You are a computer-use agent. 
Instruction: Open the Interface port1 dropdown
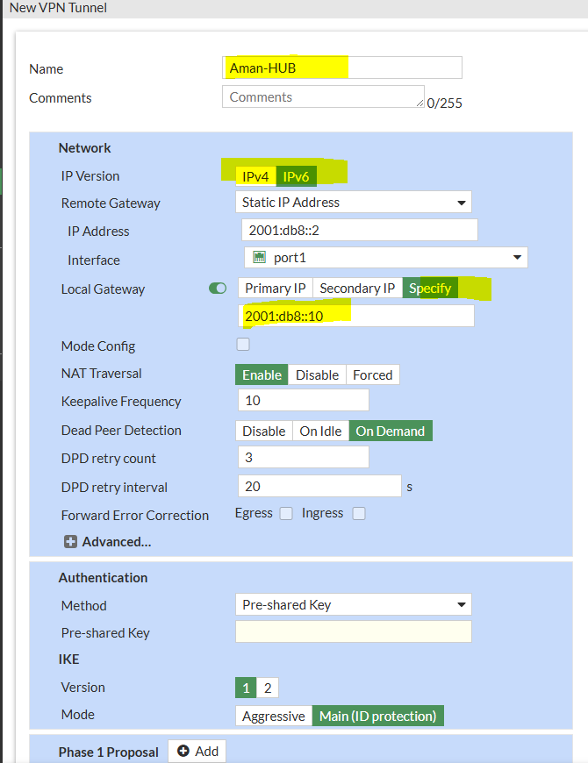click(385, 258)
